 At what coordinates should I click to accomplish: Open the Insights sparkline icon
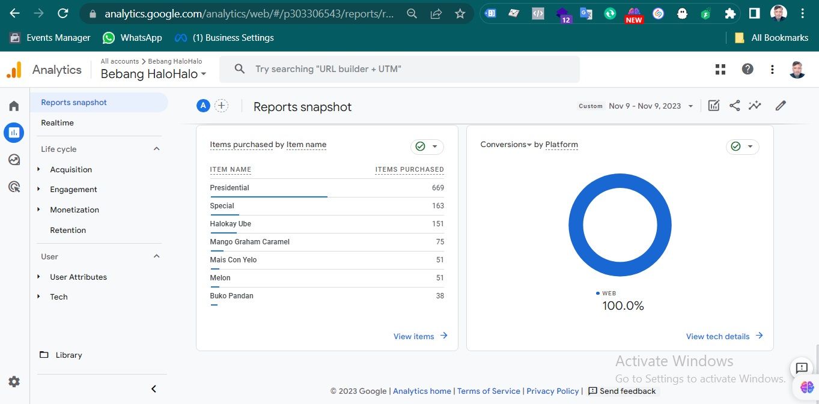pyautogui.click(x=755, y=106)
